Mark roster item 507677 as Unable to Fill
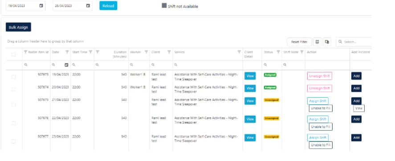This screenshot has width=395, height=161. pos(321,145)
